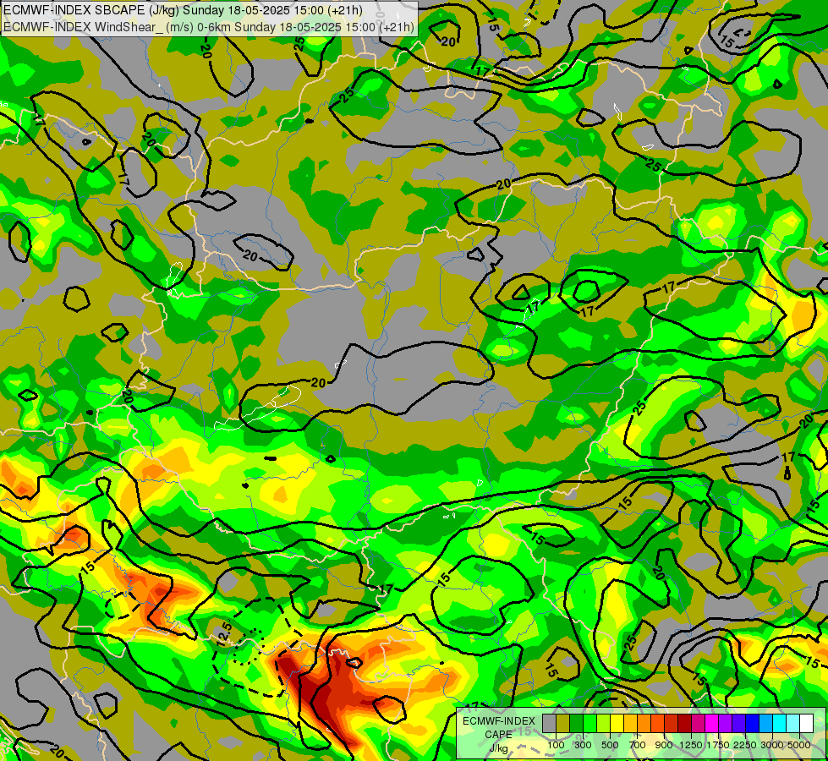Pick the white swatch at the legend end

pyautogui.click(x=806, y=724)
